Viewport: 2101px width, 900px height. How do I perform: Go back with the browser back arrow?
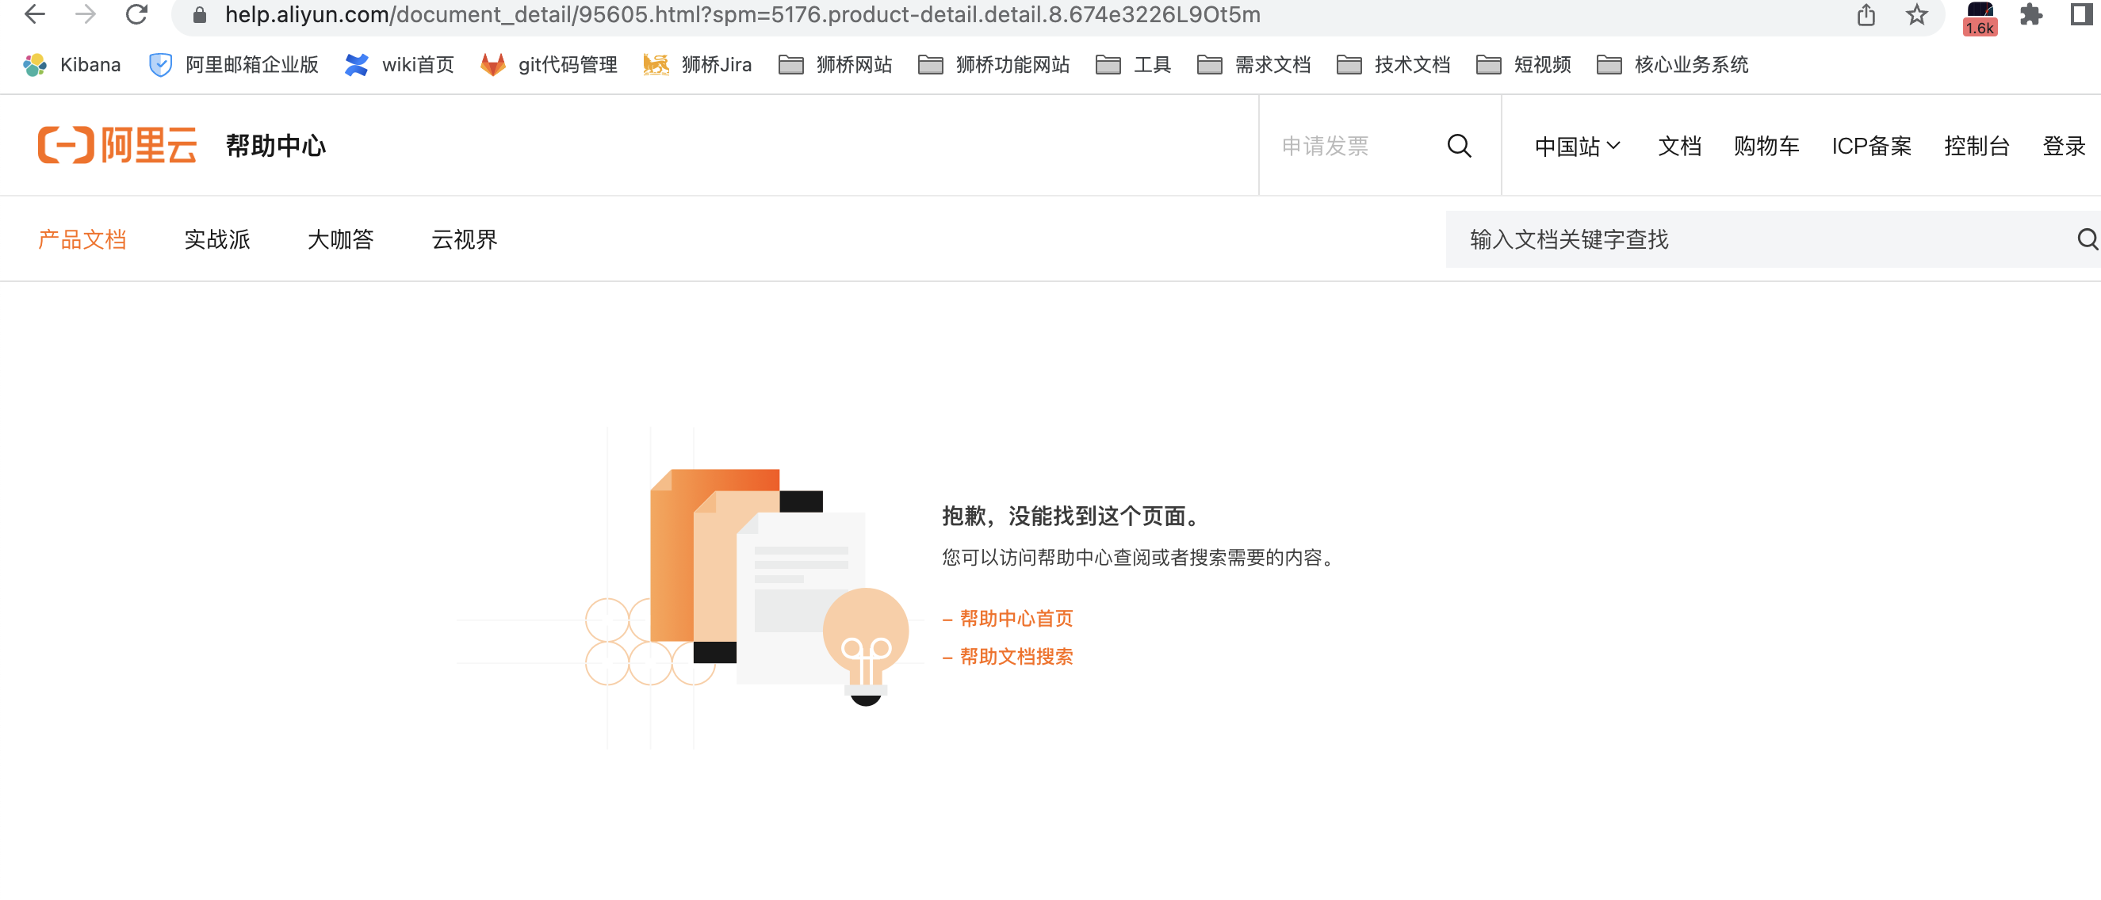click(34, 13)
